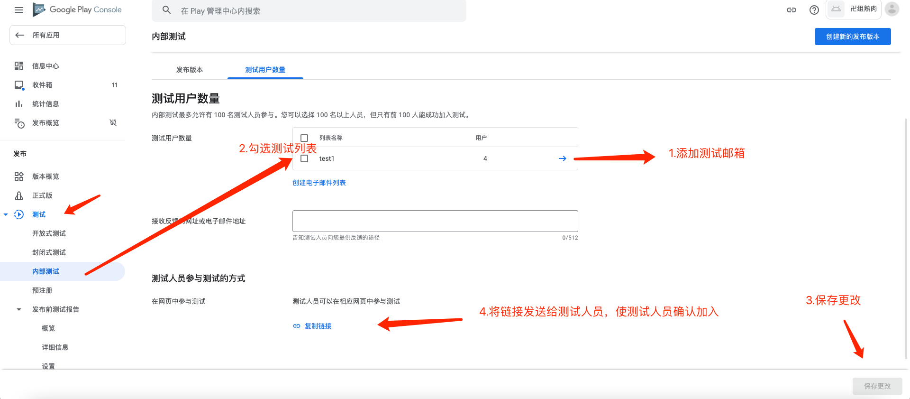910x399 pixels.
Task: Click the 列表名称 column header
Action: pos(331,138)
